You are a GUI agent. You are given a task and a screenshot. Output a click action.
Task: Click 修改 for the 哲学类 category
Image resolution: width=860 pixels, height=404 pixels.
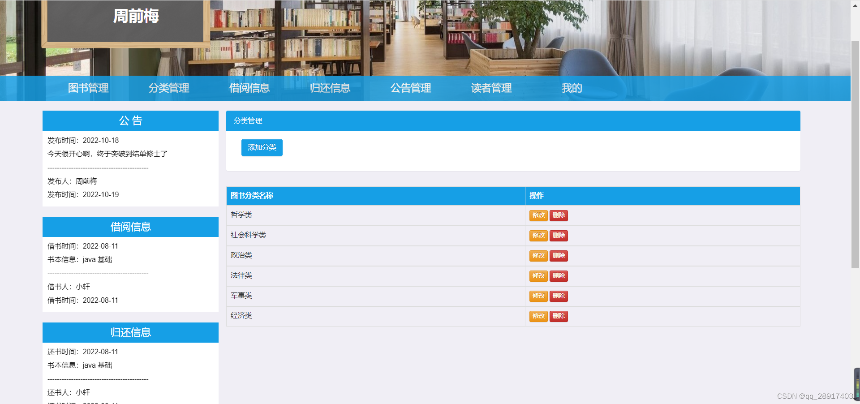coord(538,215)
